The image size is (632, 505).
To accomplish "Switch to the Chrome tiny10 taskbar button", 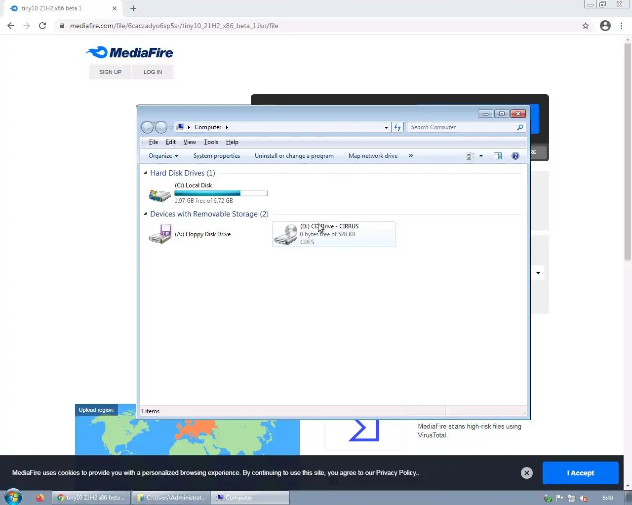I will coord(92,498).
